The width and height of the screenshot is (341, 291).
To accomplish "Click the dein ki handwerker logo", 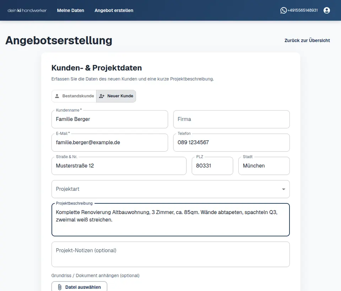I will point(27,10).
